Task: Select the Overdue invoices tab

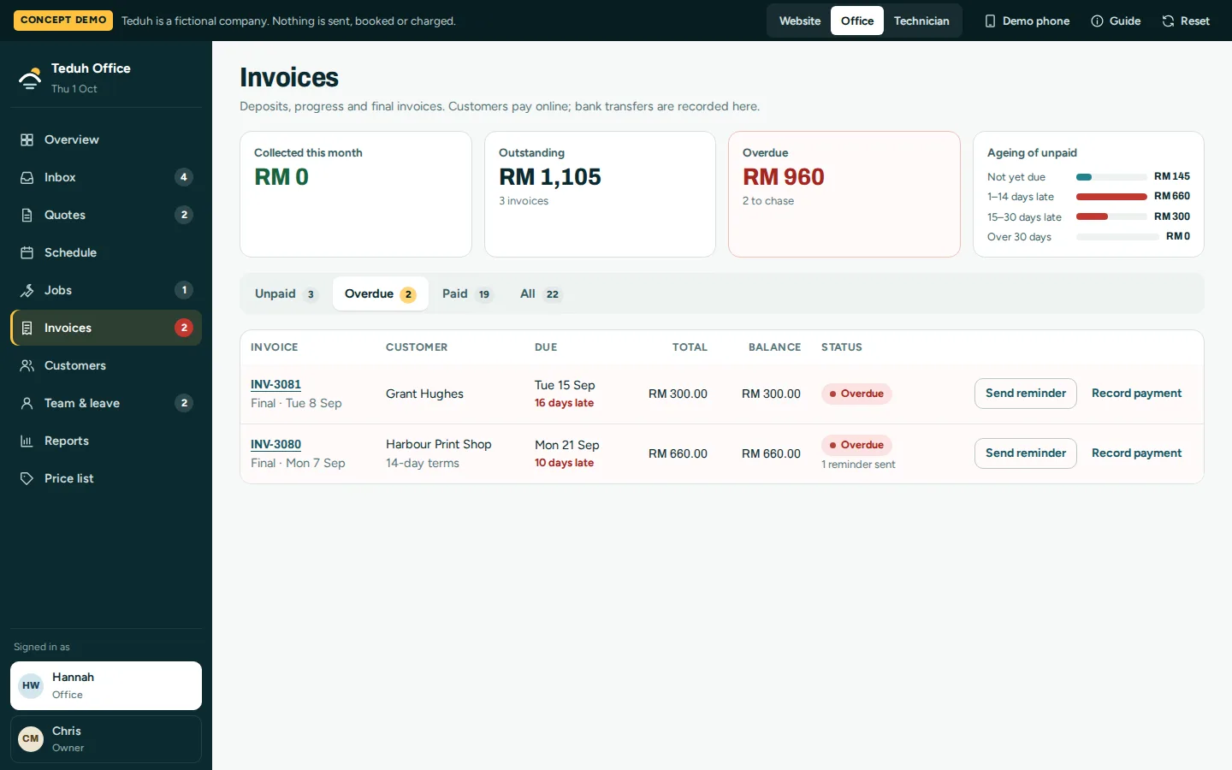Action: coord(381,293)
